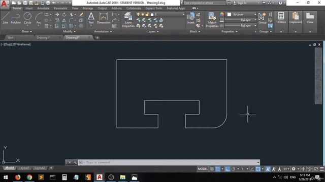325x182 pixels.
Task: Click the color wheel icon in Properties
Action: click(222, 14)
